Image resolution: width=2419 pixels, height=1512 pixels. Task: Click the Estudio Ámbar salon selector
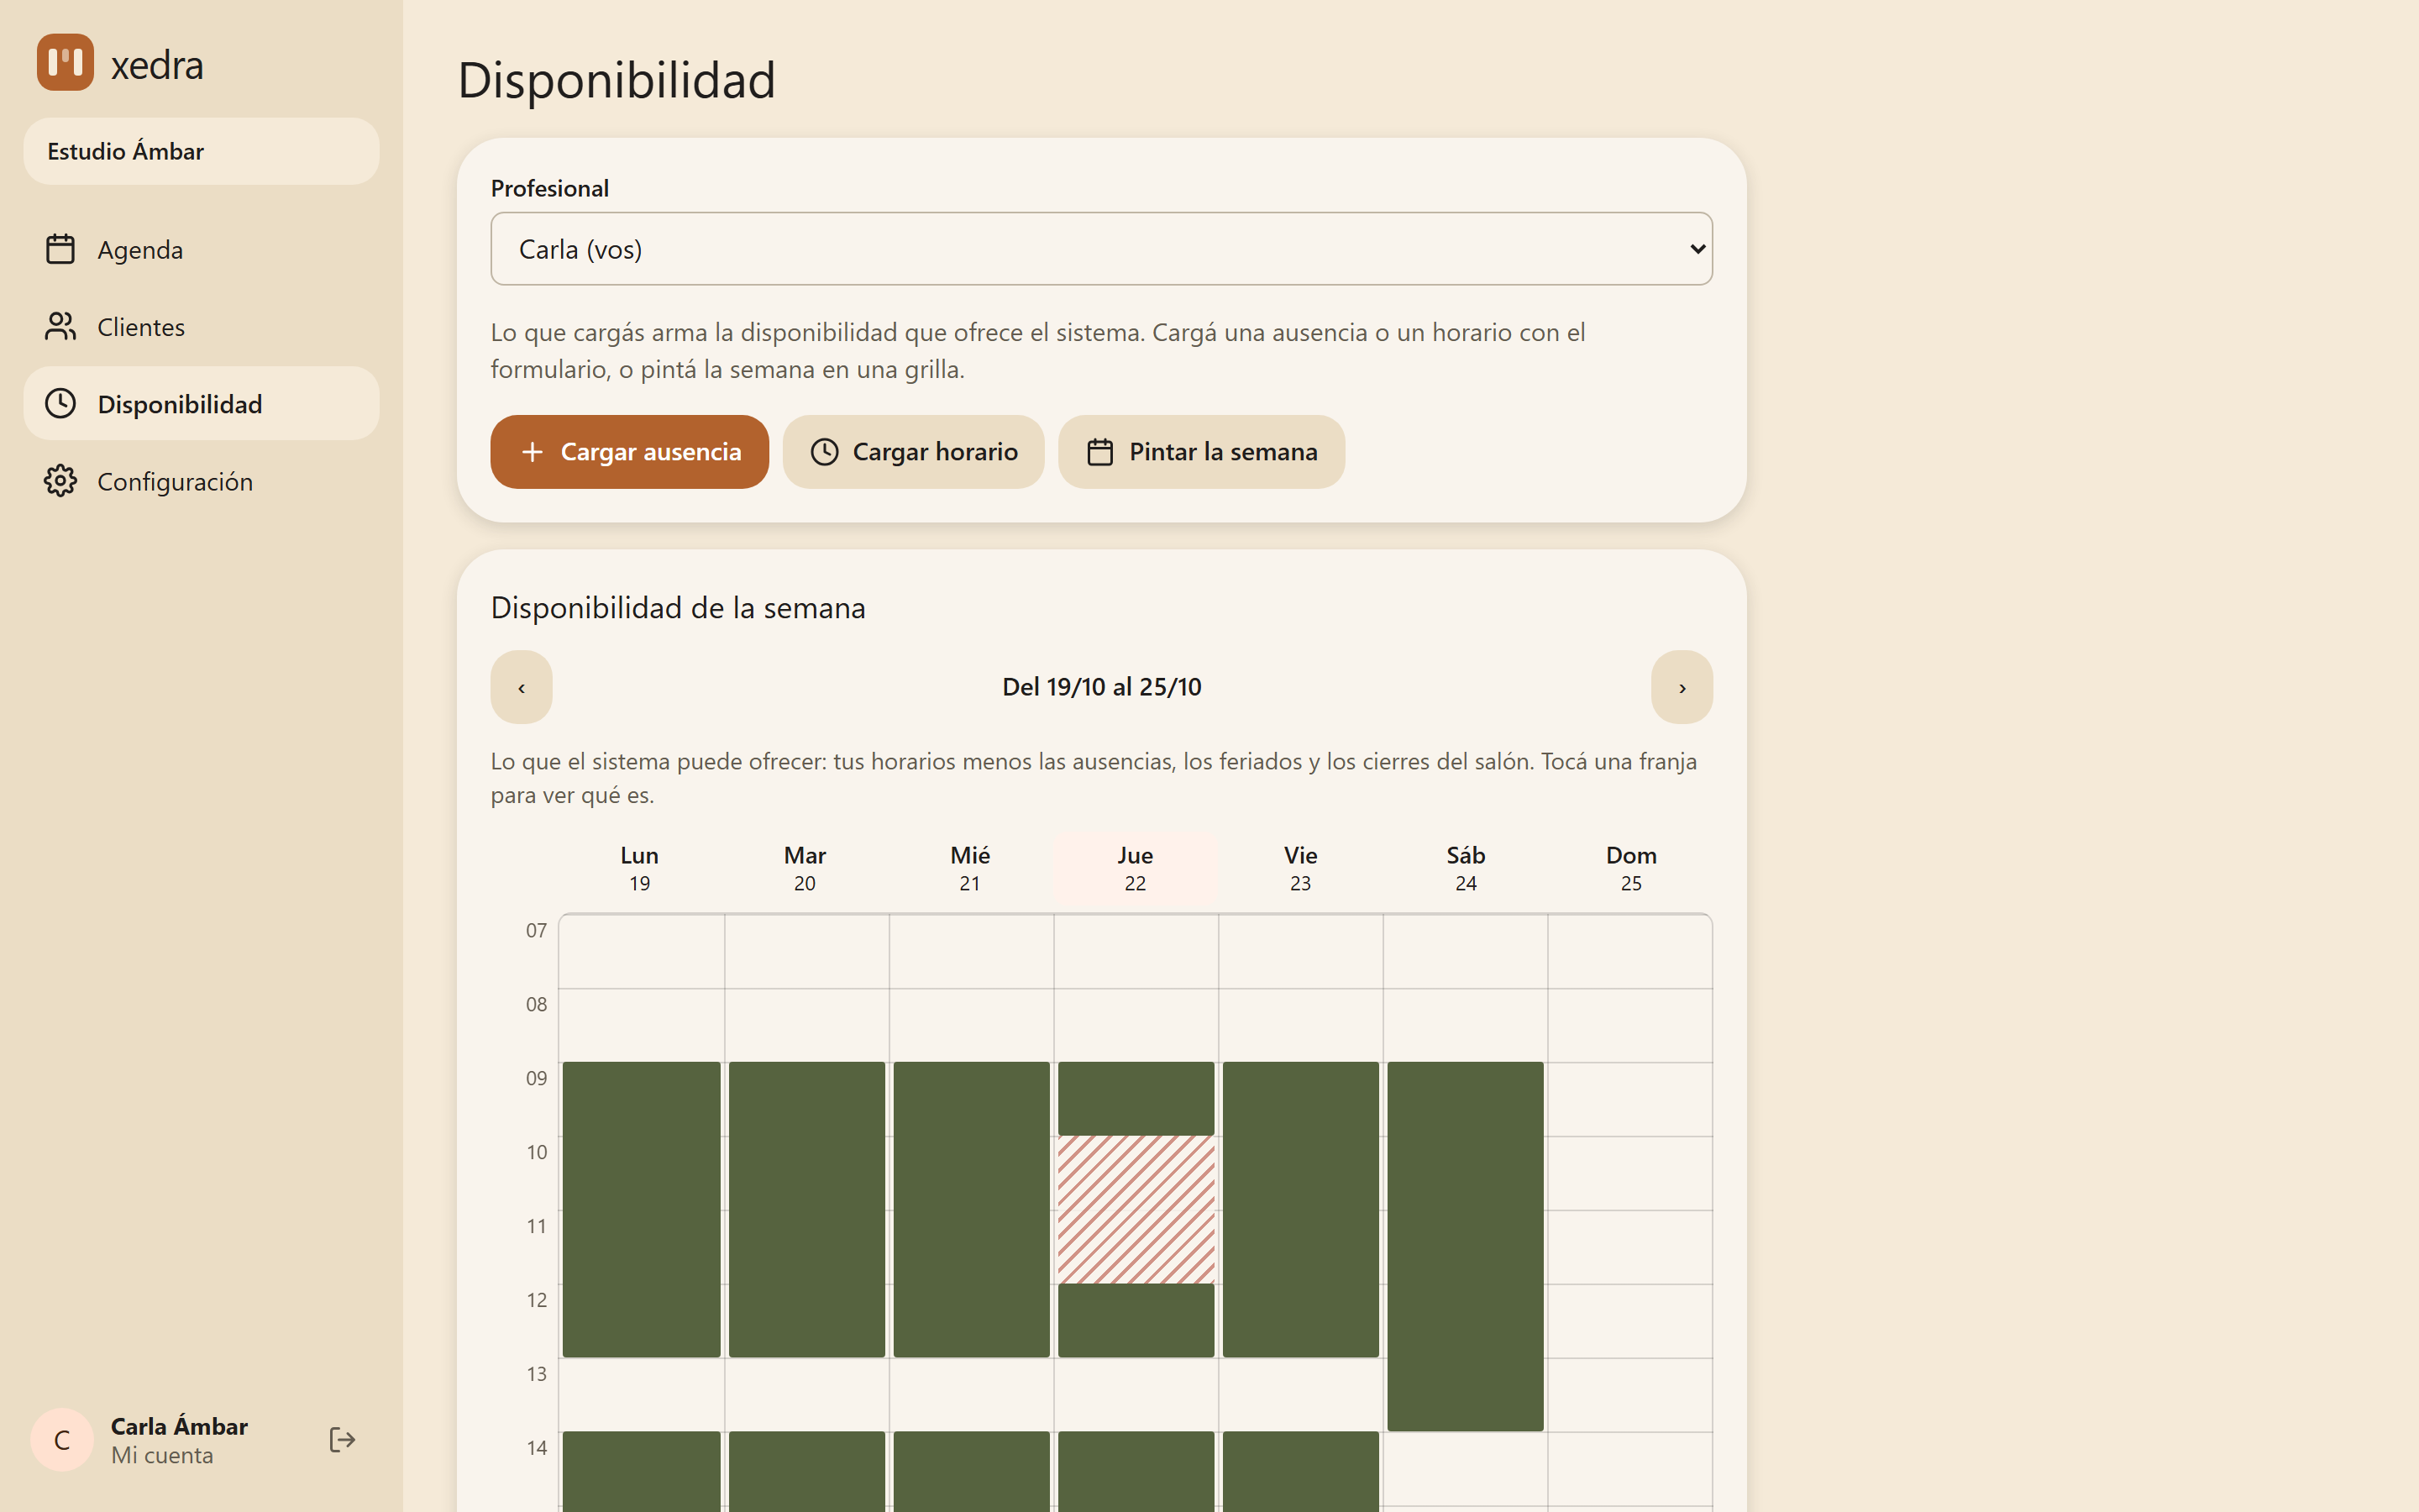tap(201, 151)
